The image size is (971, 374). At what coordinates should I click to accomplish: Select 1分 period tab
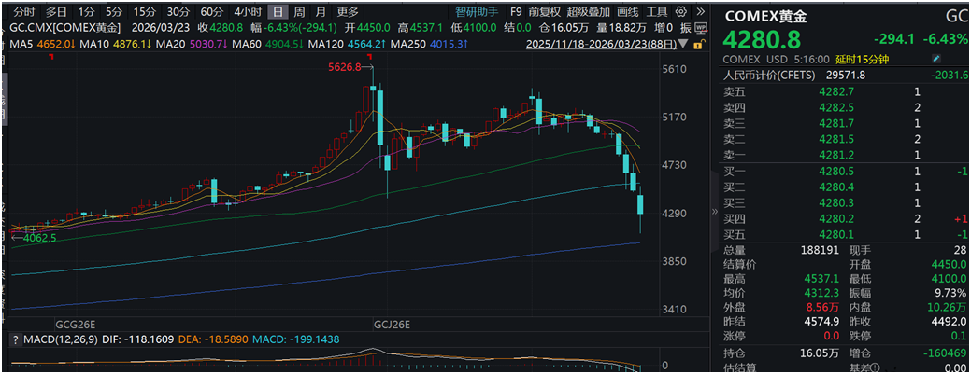pyautogui.click(x=87, y=12)
